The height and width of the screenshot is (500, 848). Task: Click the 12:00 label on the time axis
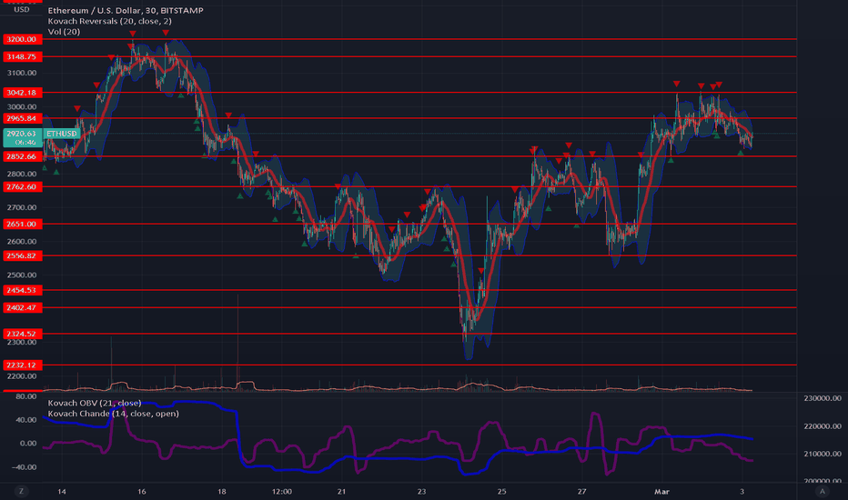(x=282, y=491)
